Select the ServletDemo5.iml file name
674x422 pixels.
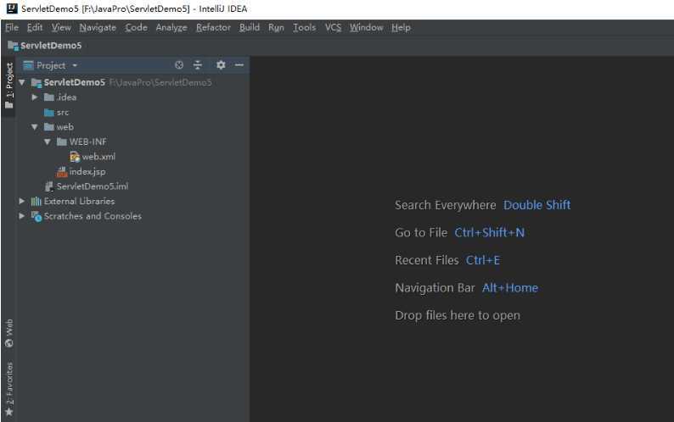(x=93, y=186)
